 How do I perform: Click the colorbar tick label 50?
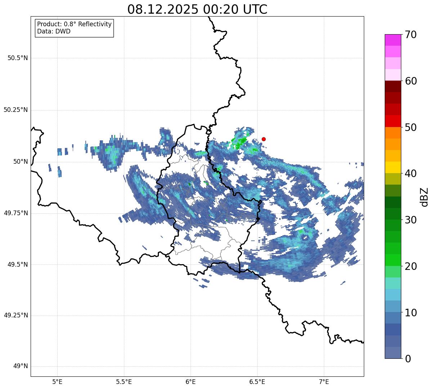click(x=411, y=127)
